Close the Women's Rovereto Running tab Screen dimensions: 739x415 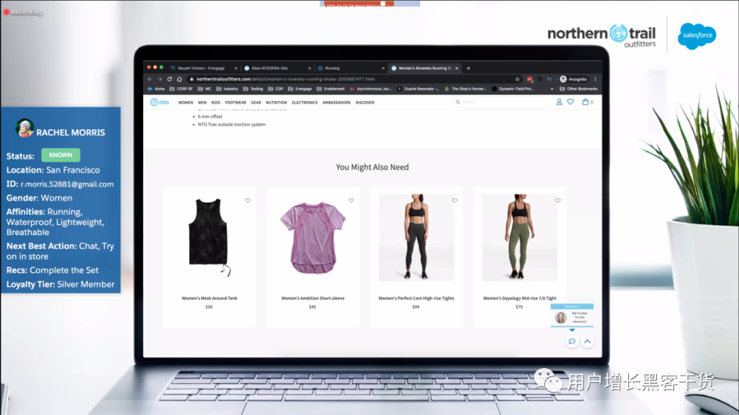click(x=456, y=68)
